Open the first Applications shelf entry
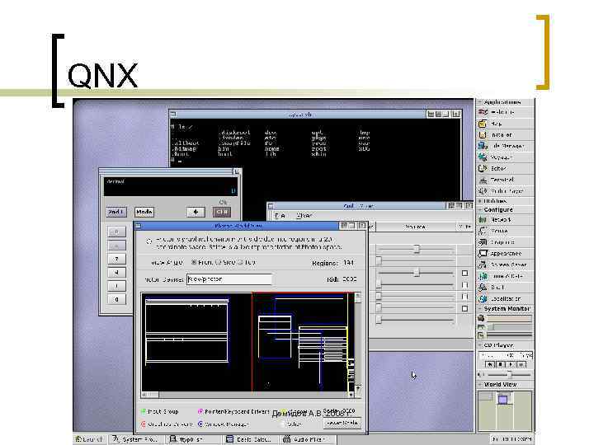Screen dimensions: 594x445 506,112
